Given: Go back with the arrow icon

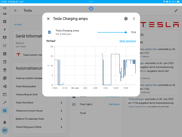Looking at the screenshot, I should [16, 11].
